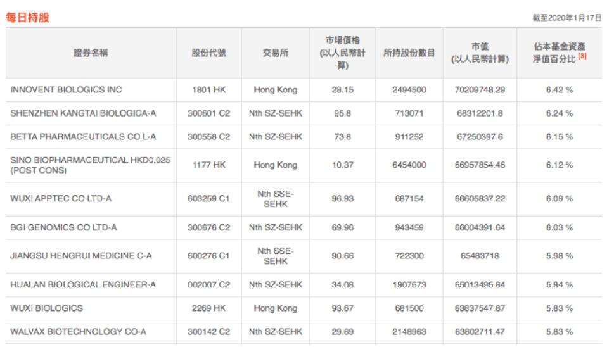This screenshot has width=614, height=347.
Task: Click shares held value 713071
Action: (409, 113)
